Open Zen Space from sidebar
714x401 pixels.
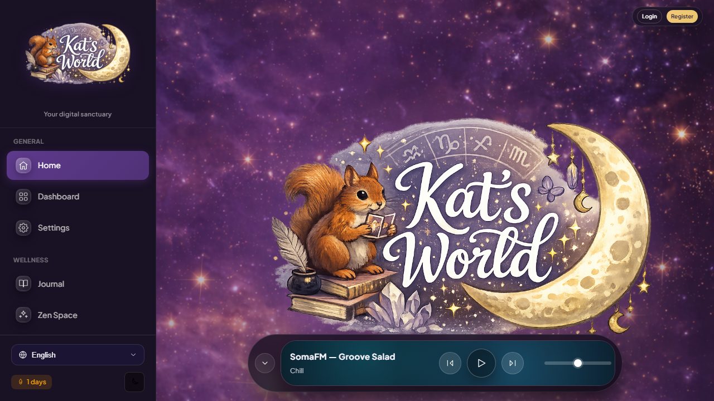pyautogui.click(x=78, y=315)
